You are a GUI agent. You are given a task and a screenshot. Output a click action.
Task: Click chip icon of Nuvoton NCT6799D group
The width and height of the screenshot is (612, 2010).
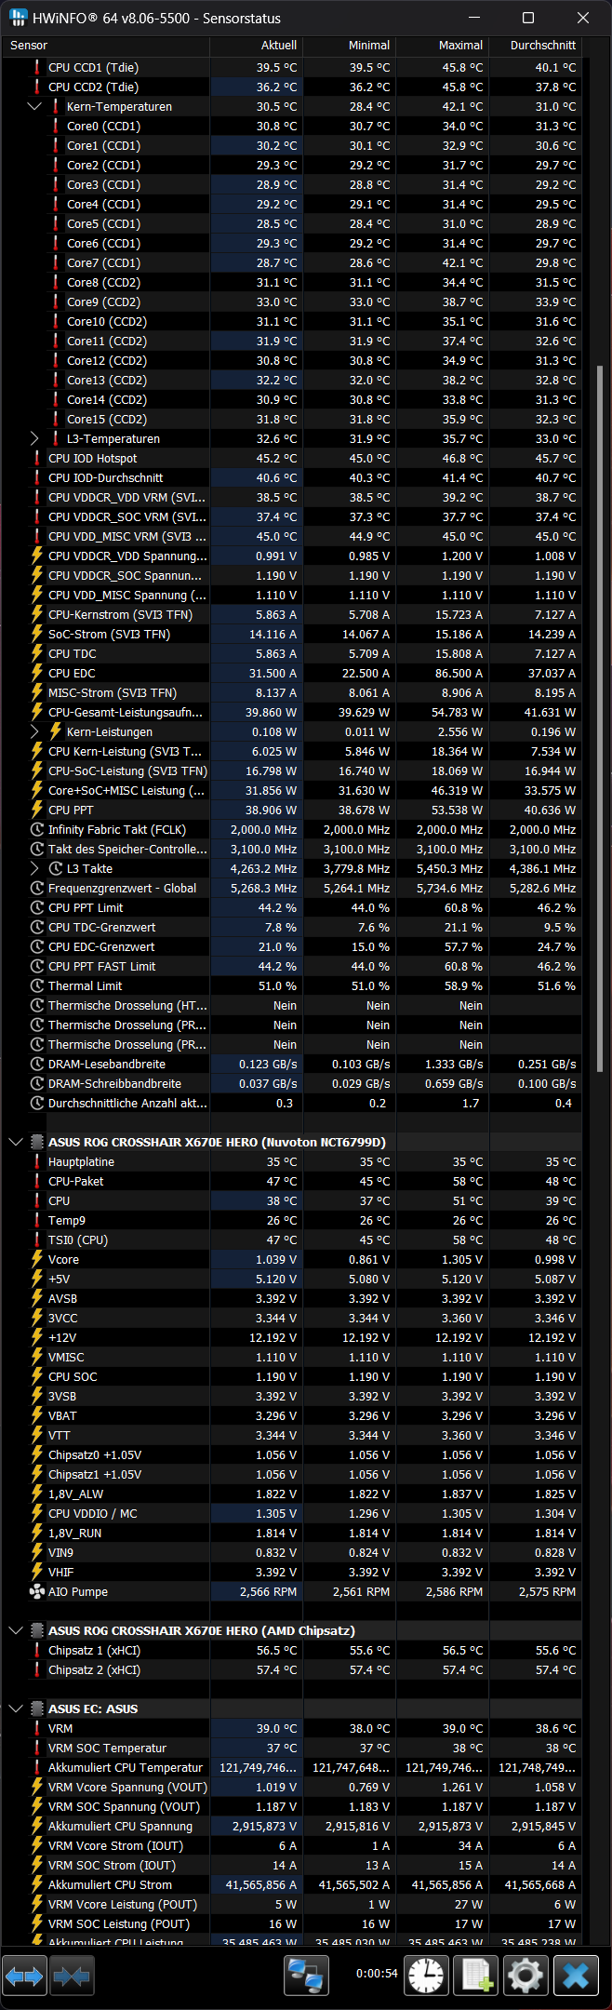[37, 1142]
